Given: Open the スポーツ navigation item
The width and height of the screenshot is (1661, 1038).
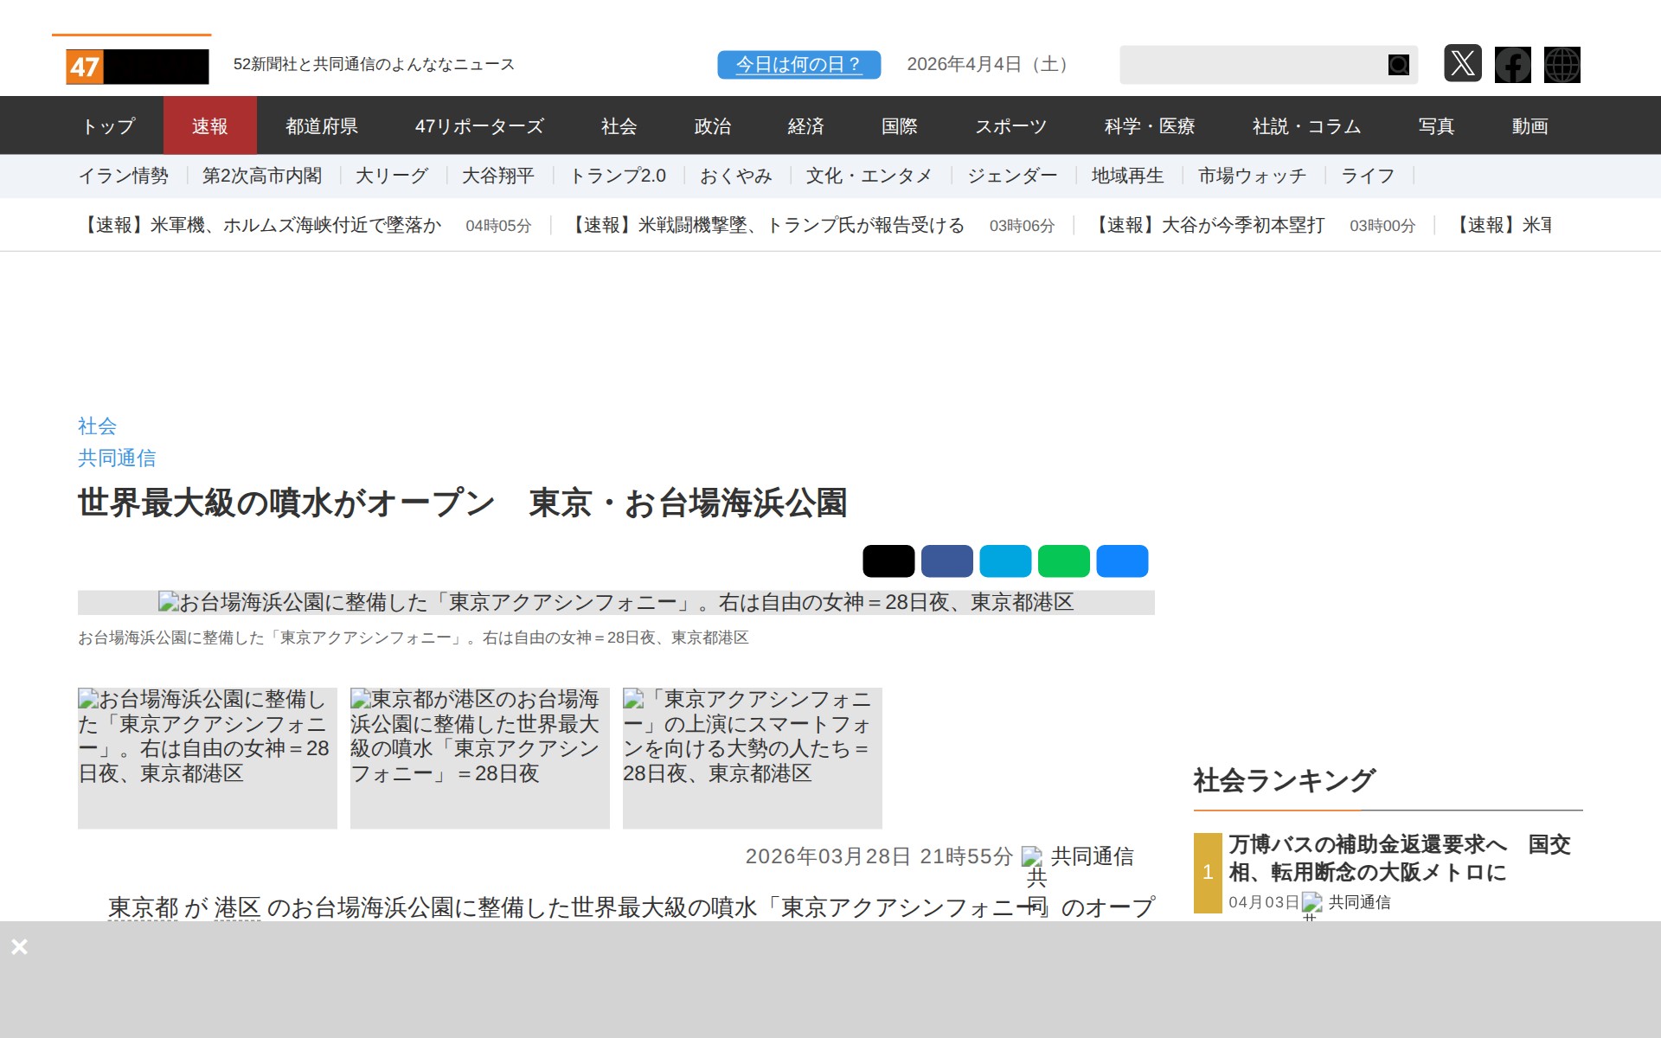Looking at the screenshot, I should (x=1010, y=126).
